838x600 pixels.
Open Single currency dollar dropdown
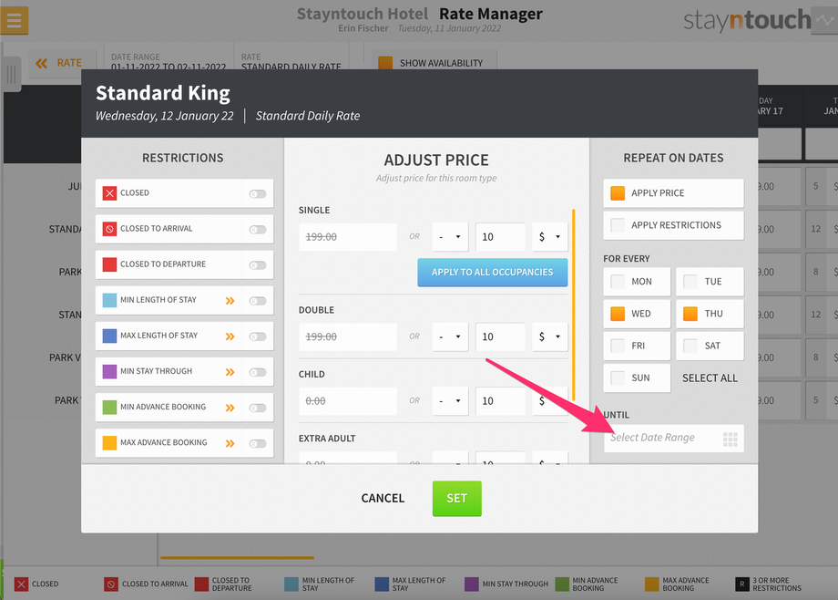click(x=550, y=237)
